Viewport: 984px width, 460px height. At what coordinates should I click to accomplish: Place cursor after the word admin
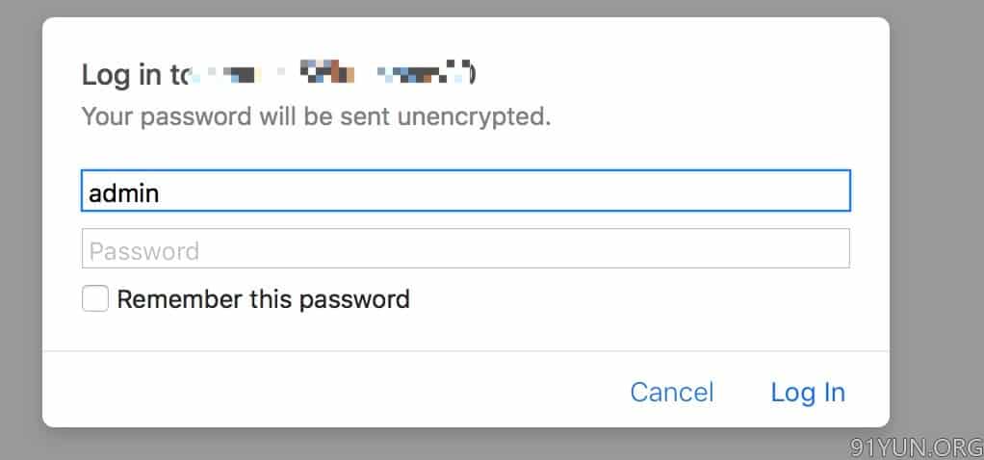pos(161,193)
